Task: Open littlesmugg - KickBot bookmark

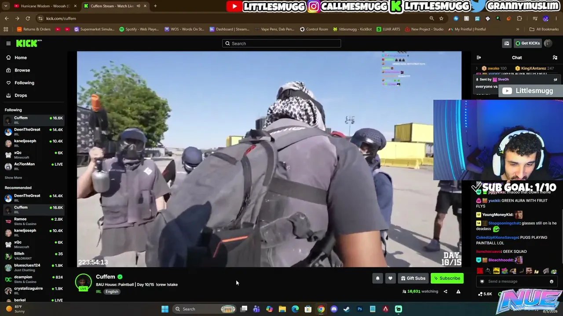Action: click(352, 29)
